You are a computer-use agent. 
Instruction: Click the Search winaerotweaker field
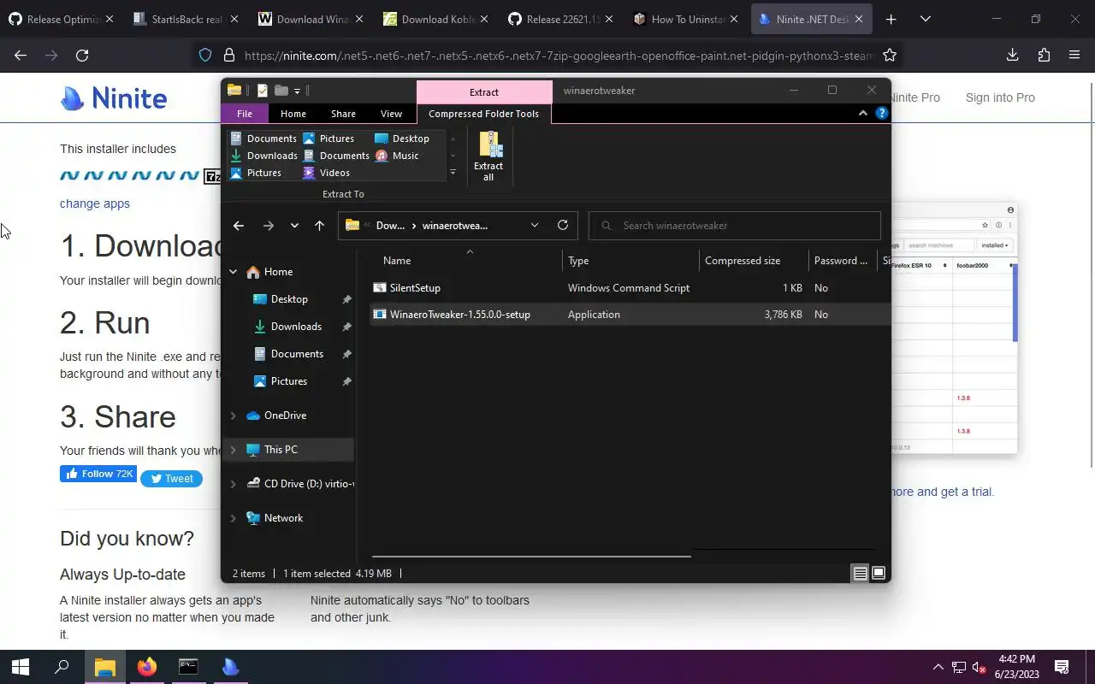(735, 226)
